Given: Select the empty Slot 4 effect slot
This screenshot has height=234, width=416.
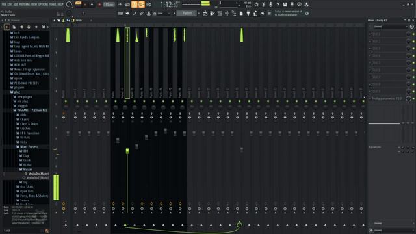Looking at the screenshot, I should pos(389,56).
